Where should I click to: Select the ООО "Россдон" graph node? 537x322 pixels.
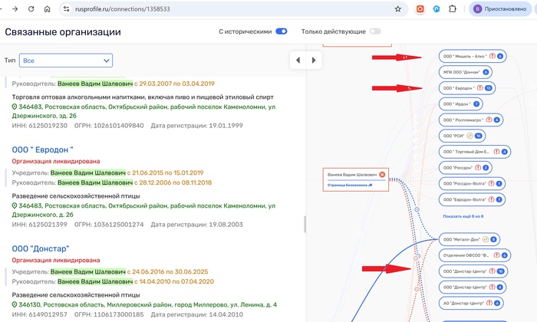pyautogui.click(x=466, y=168)
